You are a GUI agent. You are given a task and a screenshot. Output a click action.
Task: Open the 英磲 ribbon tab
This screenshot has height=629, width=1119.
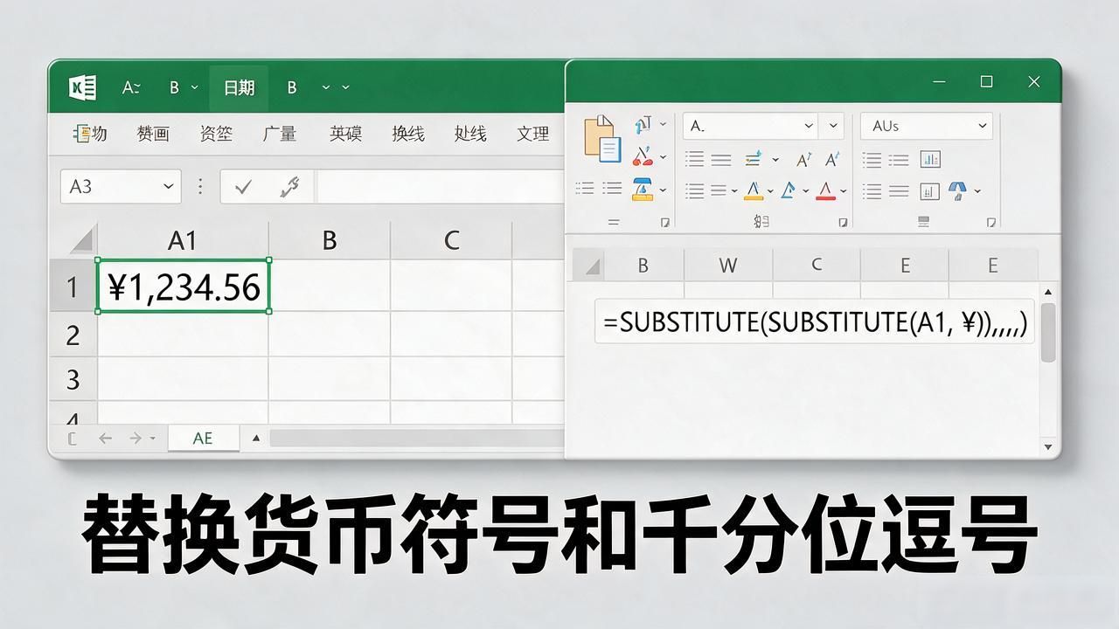[x=345, y=134]
